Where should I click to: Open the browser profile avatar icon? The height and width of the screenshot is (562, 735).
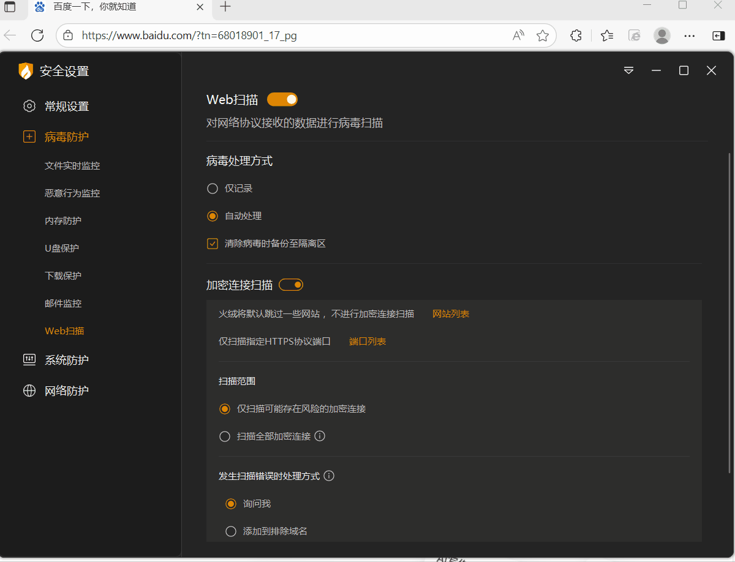tap(662, 36)
